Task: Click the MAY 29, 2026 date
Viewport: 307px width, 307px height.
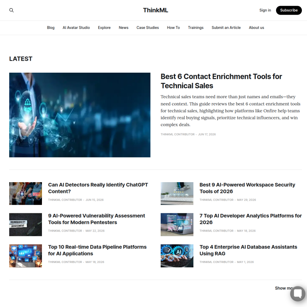Action: (x=246, y=200)
